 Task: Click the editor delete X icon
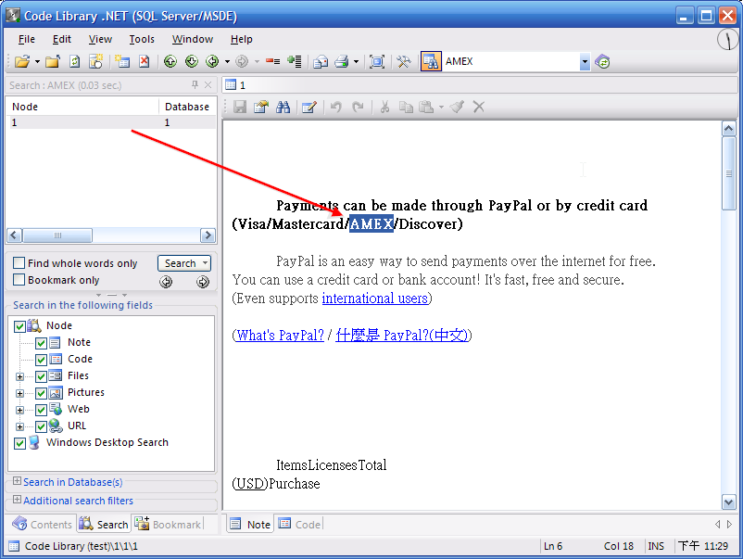pos(479,107)
